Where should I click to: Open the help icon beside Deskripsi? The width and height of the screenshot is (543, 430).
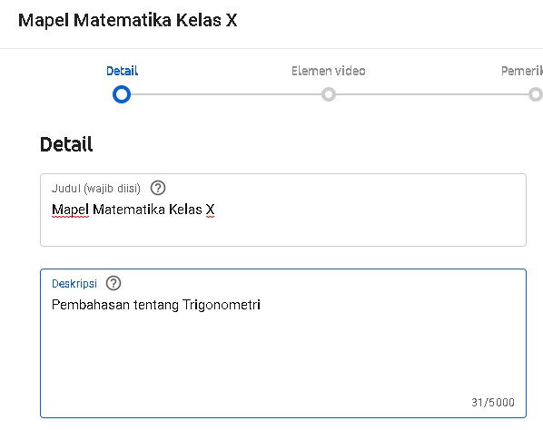click(x=114, y=283)
